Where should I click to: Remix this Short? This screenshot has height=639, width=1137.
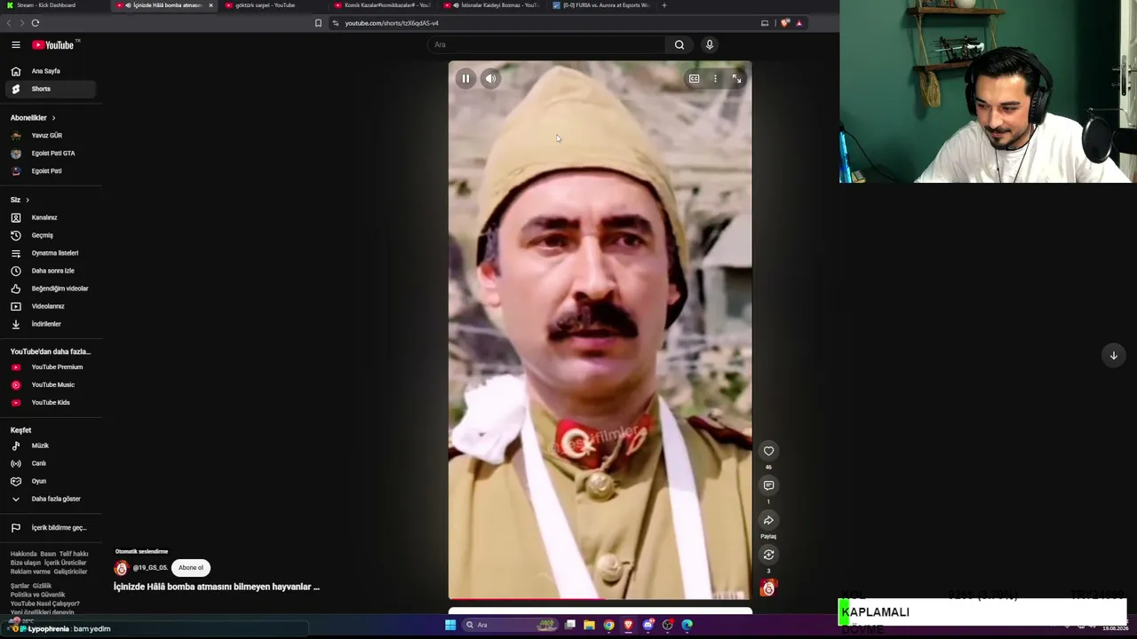coord(768,555)
